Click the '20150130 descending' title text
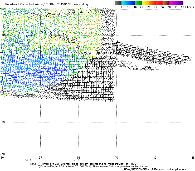Image resolution: width=195 pixels, height=171 pixels. tap(72, 4)
